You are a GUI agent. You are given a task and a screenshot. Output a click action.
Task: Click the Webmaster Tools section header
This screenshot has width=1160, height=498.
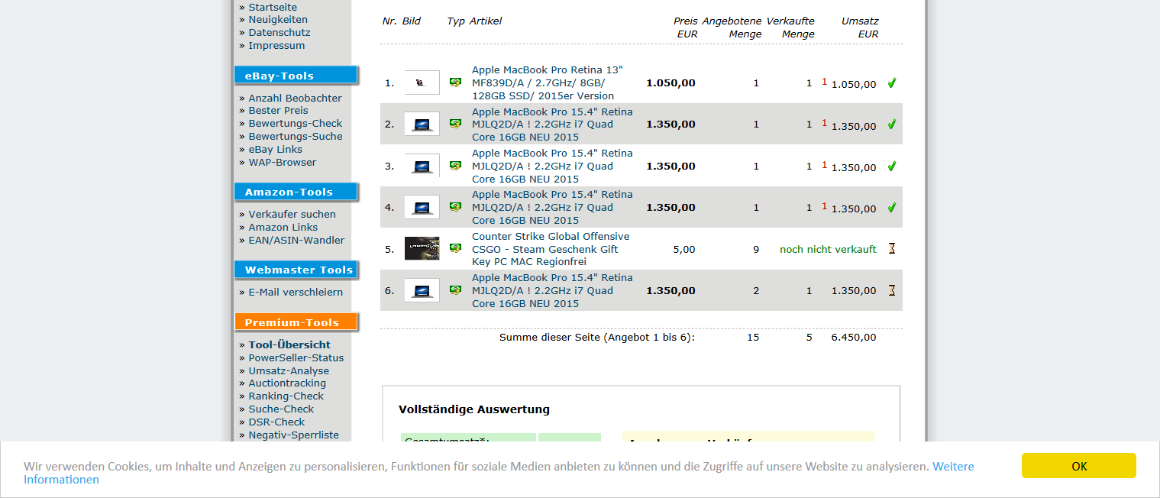296,270
